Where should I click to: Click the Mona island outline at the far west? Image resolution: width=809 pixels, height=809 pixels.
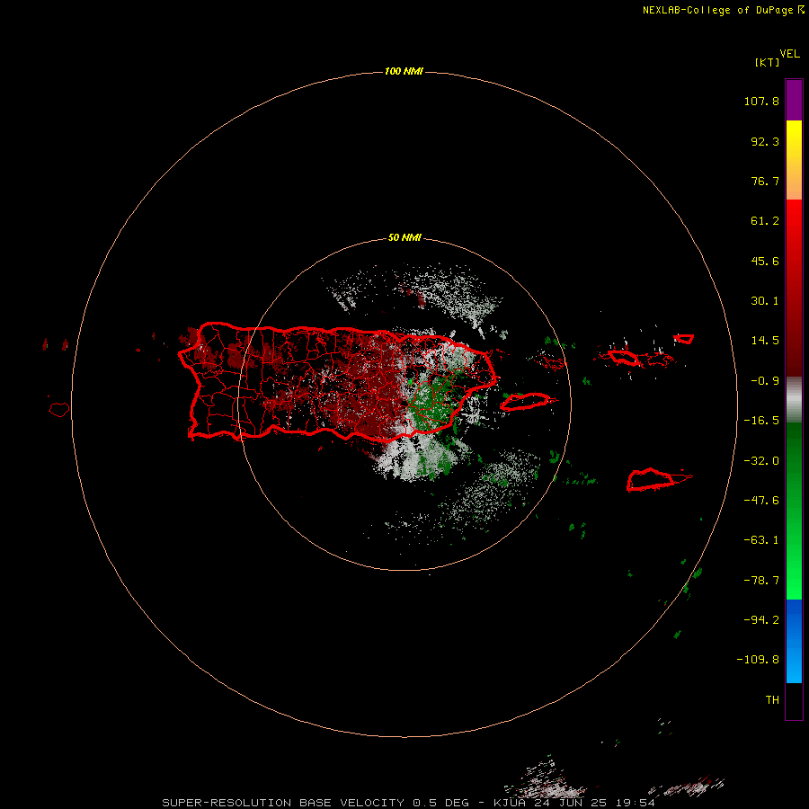[58, 410]
